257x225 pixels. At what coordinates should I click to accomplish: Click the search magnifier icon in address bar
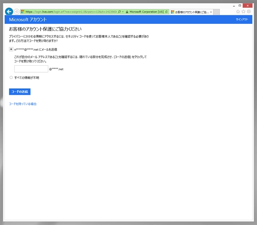tap(120, 12)
